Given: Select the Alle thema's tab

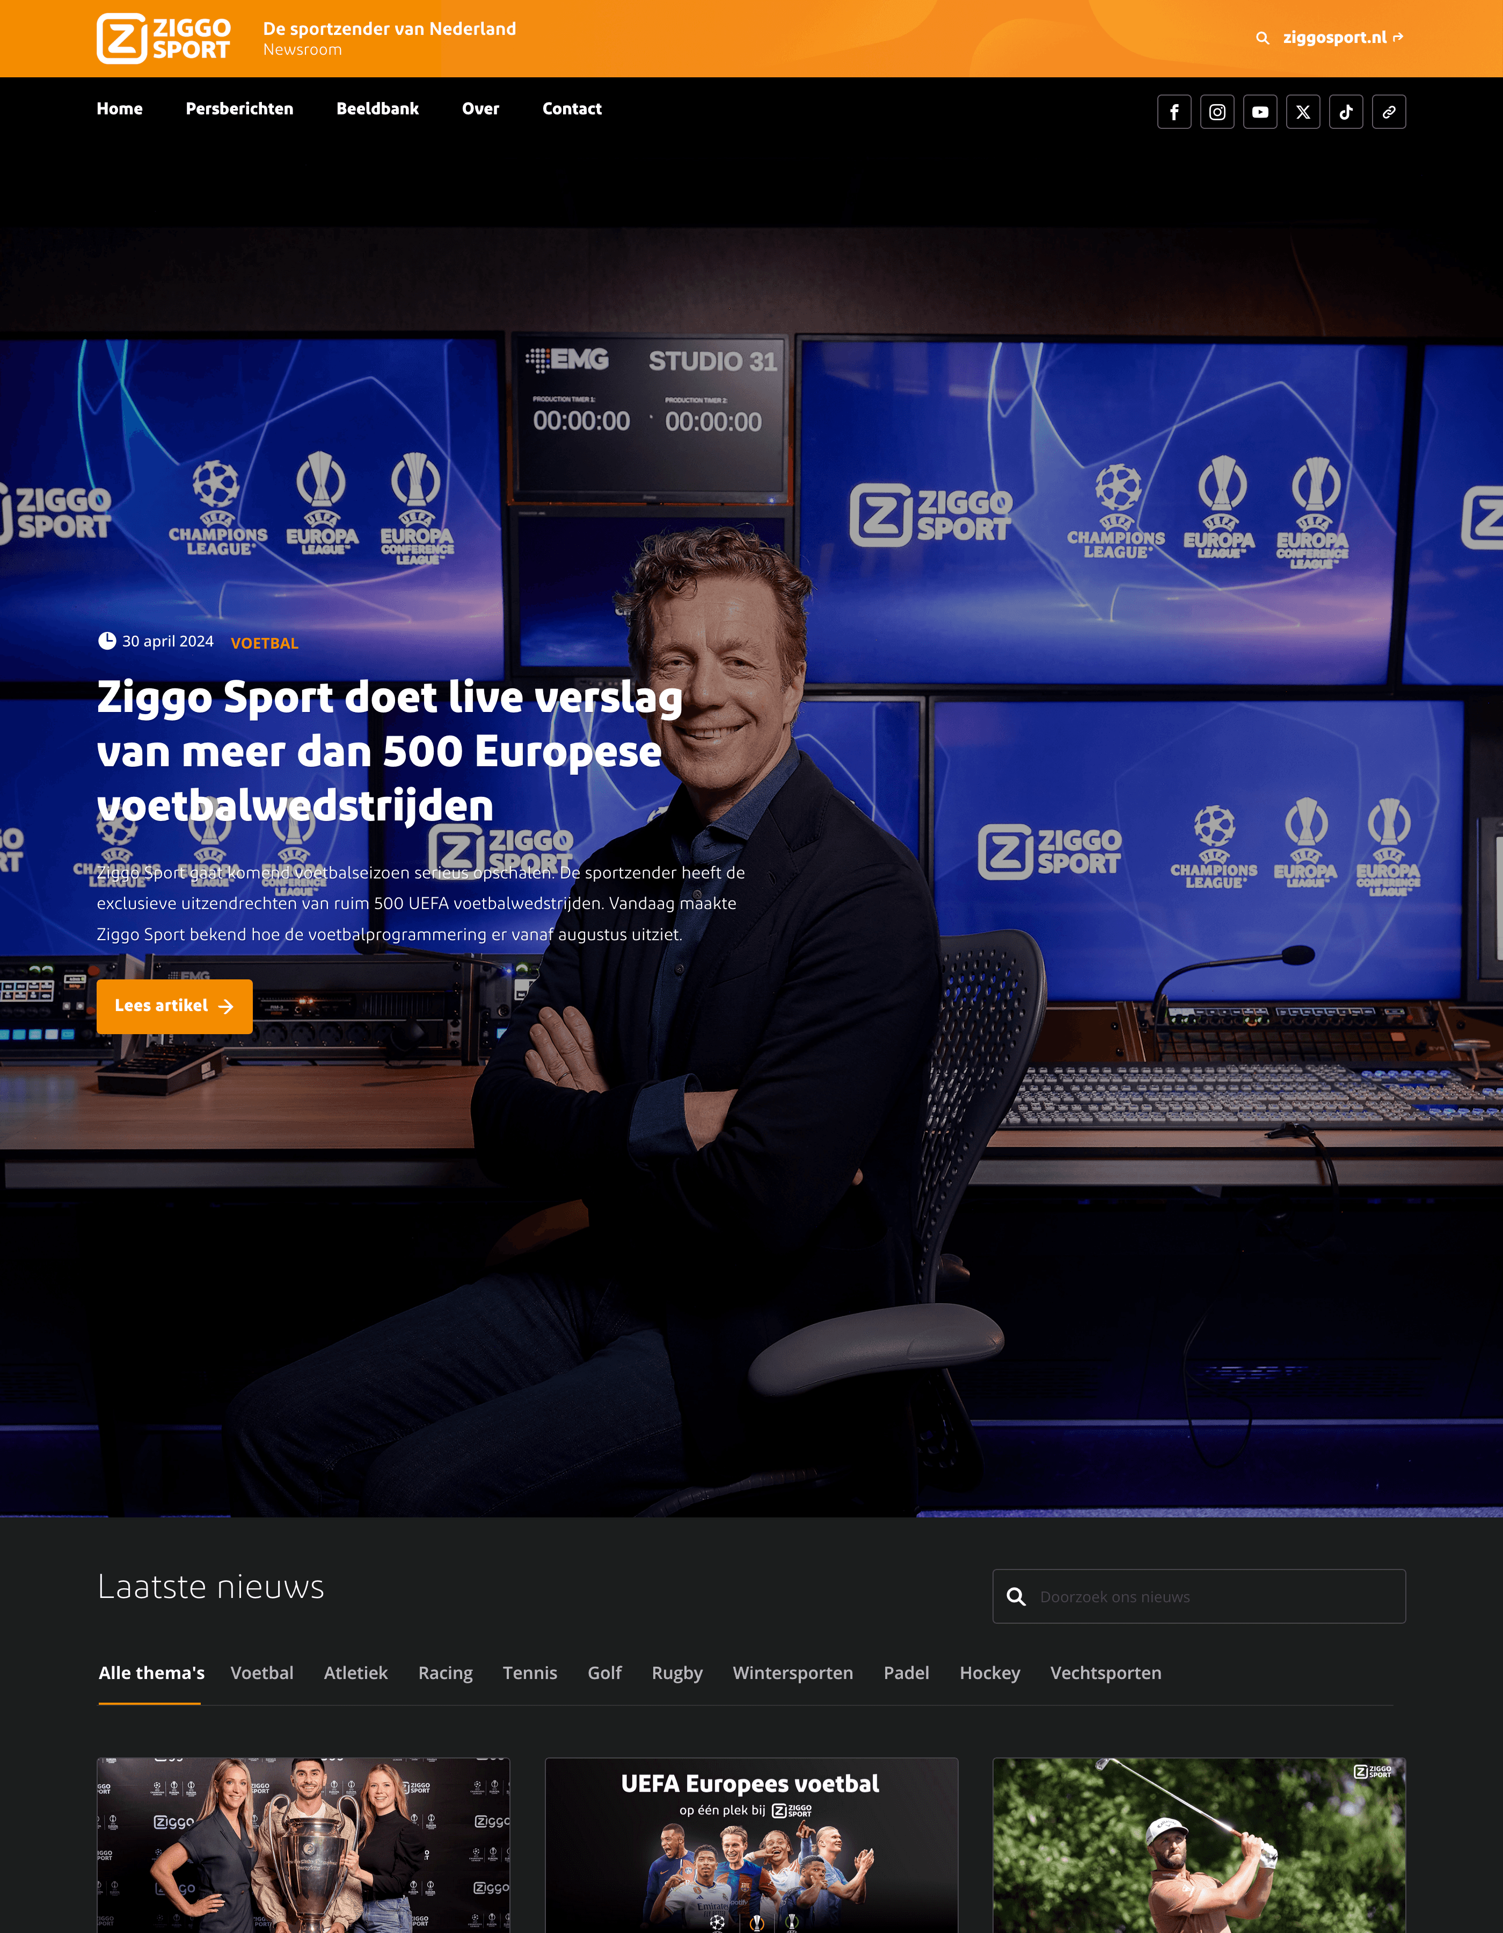Looking at the screenshot, I should pos(151,1673).
